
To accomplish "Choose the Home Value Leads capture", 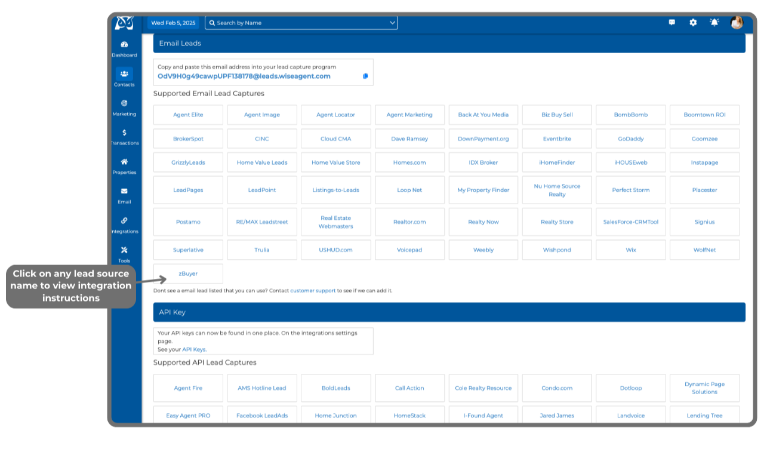I will click(x=262, y=162).
